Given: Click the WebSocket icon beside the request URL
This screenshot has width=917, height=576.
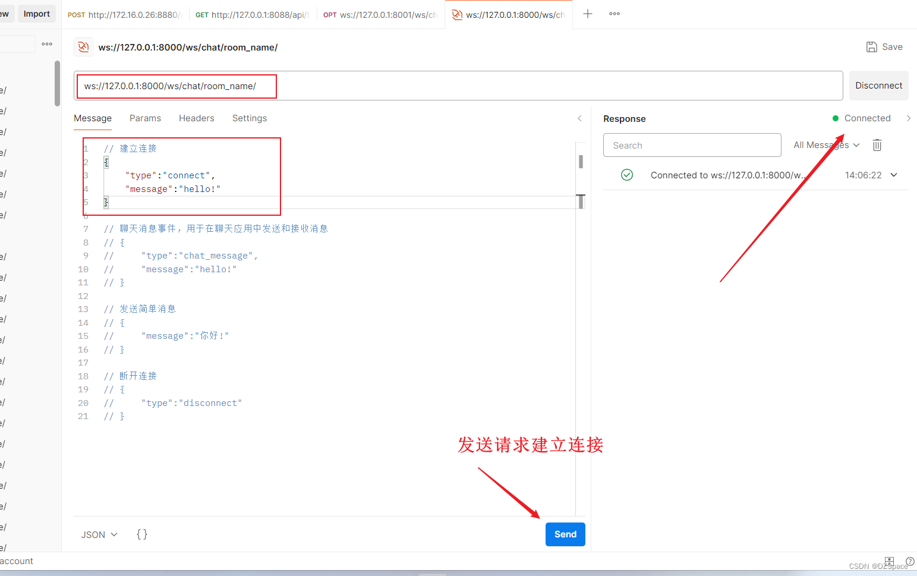Looking at the screenshot, I should tap(83, 47).
